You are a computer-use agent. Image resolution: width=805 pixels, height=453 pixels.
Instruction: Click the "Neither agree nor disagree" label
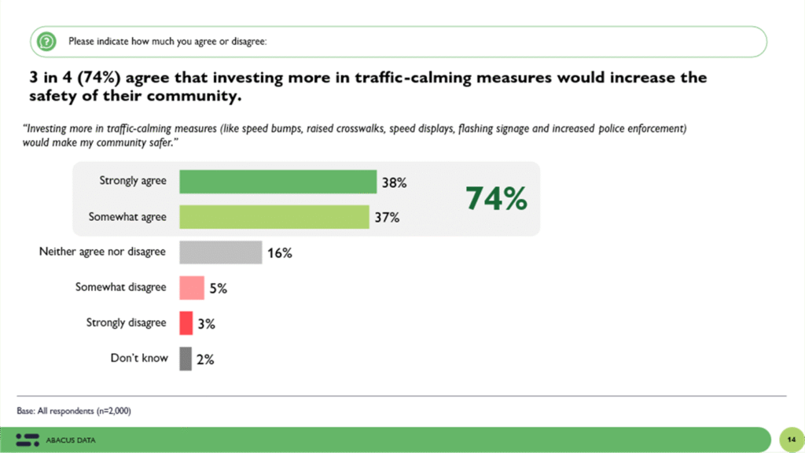tap(103, 252)
